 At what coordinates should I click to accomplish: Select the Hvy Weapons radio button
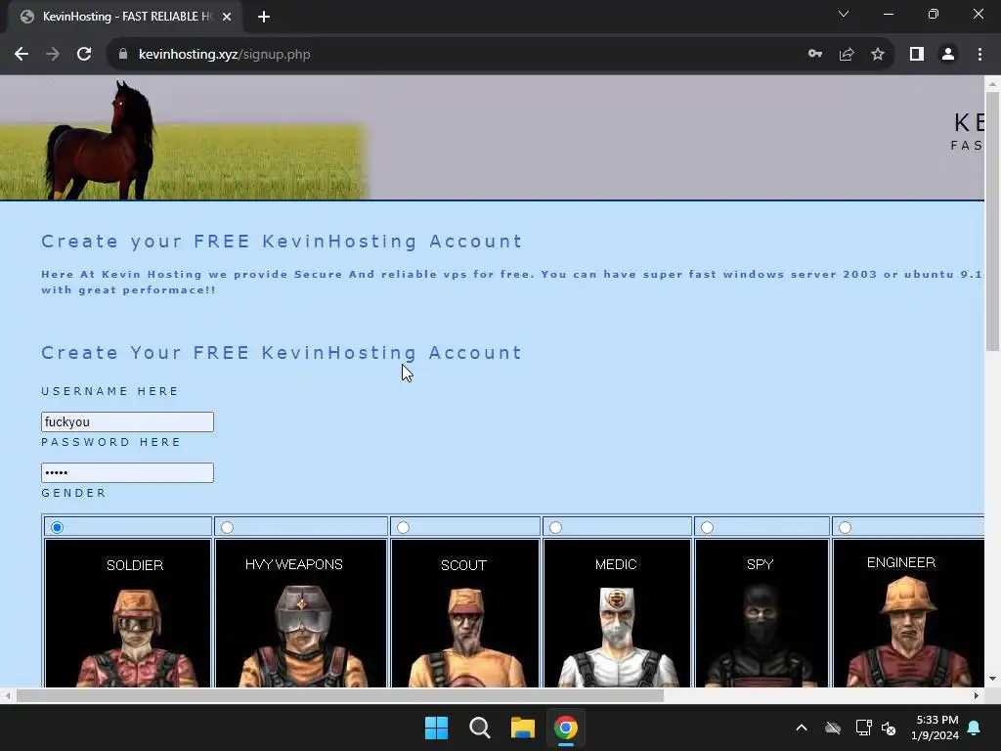[227, 527]
